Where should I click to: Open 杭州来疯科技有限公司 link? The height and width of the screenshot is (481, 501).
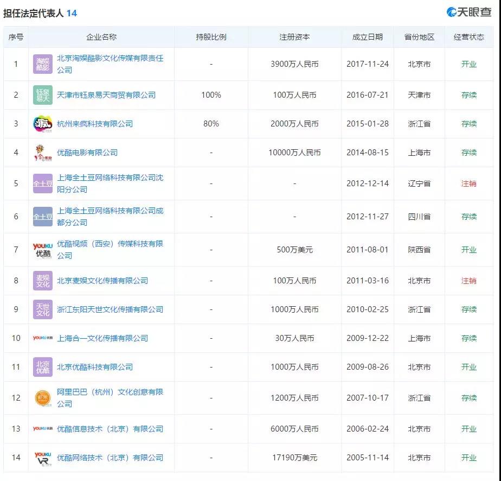[x=95, y=124]
